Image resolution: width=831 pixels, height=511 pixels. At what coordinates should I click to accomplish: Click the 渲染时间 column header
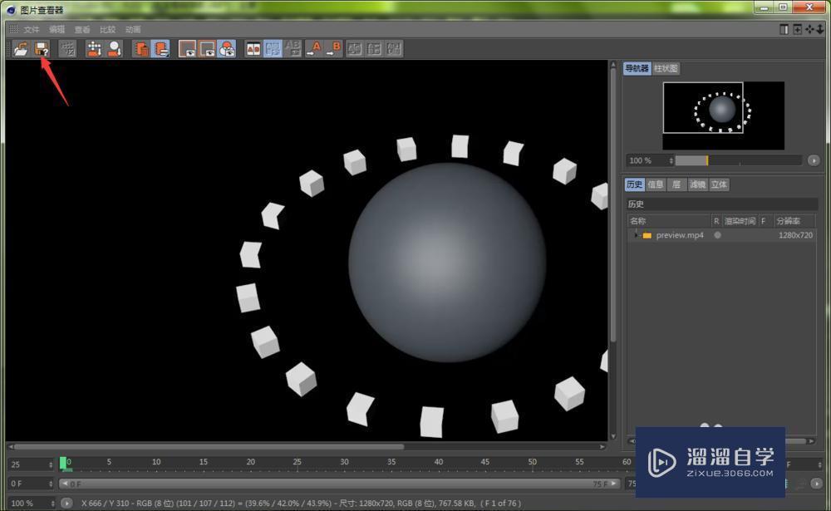click(x=740, y=221)
